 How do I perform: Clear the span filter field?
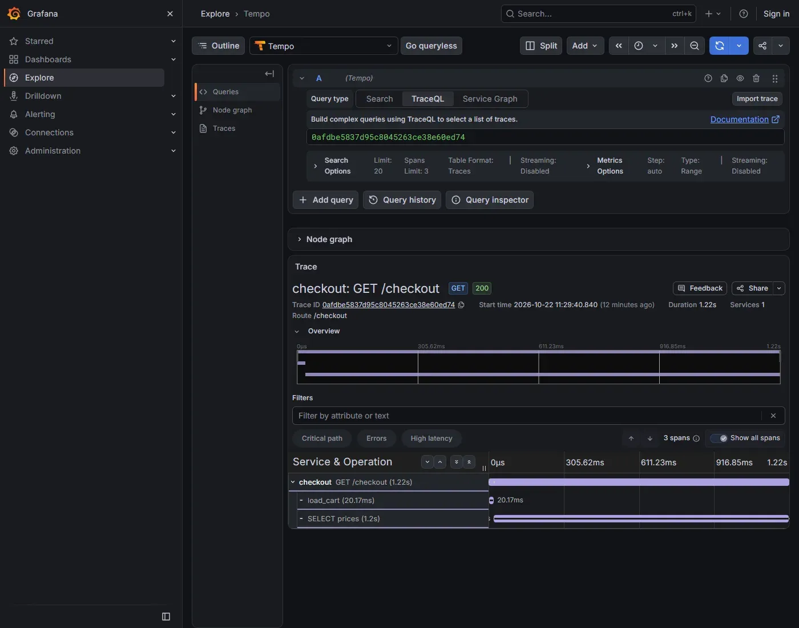[x=773, y=416]
